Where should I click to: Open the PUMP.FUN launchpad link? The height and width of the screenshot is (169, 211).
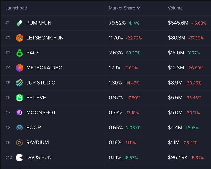[39, 23]
